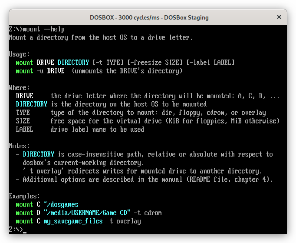Click cyan 'DIRECTORY' in the Where parameter list
Screen dimensions: 296x243
[31, 104]
